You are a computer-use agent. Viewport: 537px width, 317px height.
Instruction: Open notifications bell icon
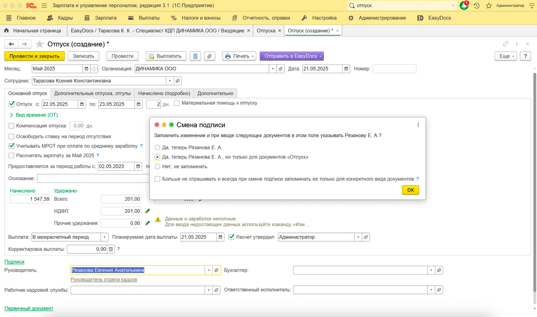tap(464, 5)
